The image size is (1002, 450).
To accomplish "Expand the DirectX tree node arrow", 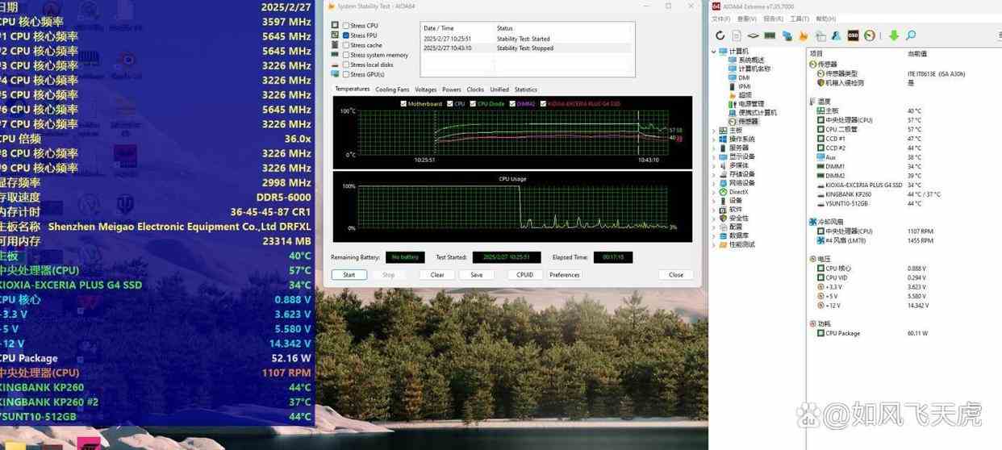I will [x=715, y=192].
